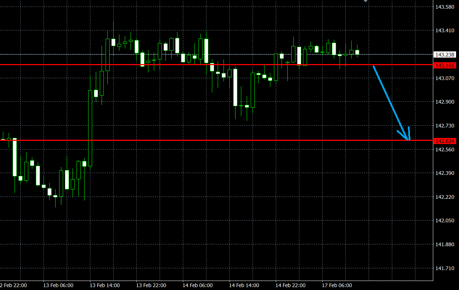Click the 141.710 price scale label
Image resolution: width=459 pixels, height=290 pixels.
coord(445,268)
